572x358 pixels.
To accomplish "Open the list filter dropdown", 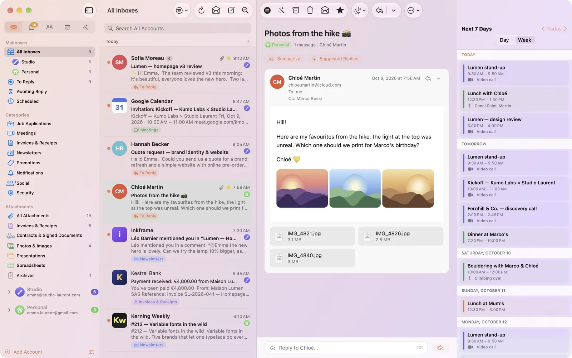I will 182,10.
